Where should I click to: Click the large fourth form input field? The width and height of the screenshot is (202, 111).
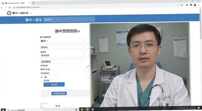tap(61, 61)
